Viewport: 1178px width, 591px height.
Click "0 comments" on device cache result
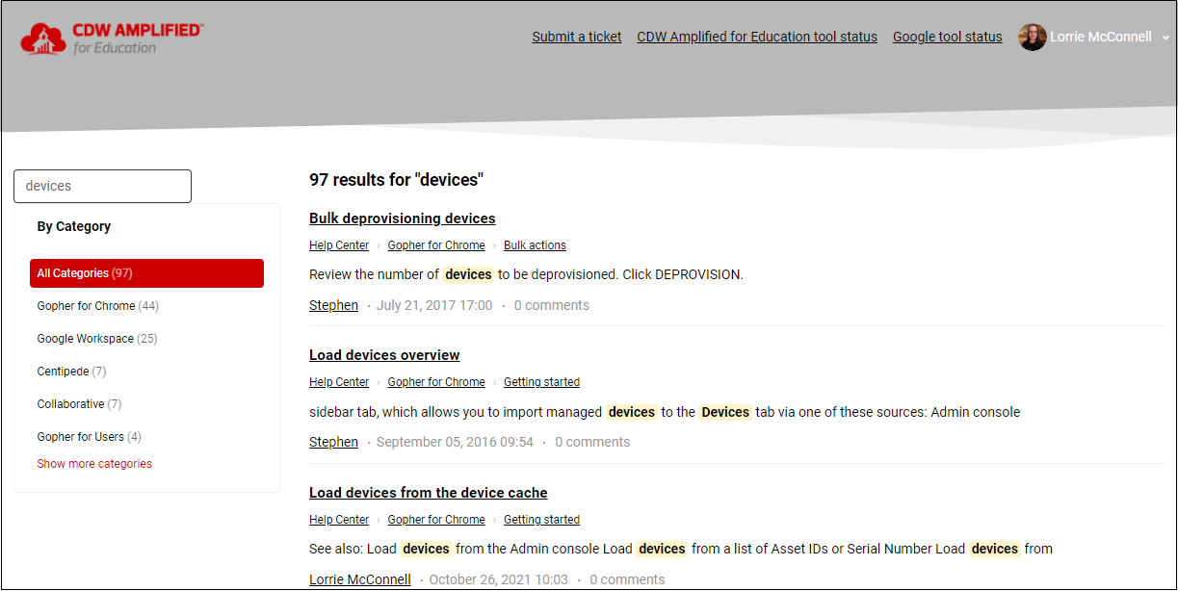(627, 579)
